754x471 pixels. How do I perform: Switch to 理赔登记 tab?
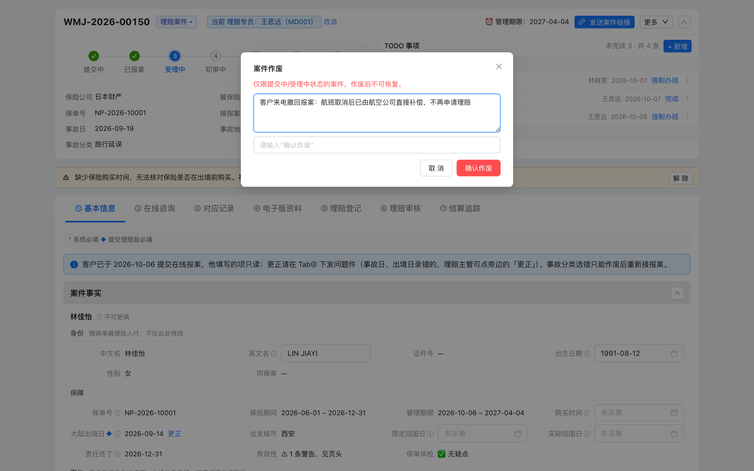pyautogui.click(x=341, y=209)
